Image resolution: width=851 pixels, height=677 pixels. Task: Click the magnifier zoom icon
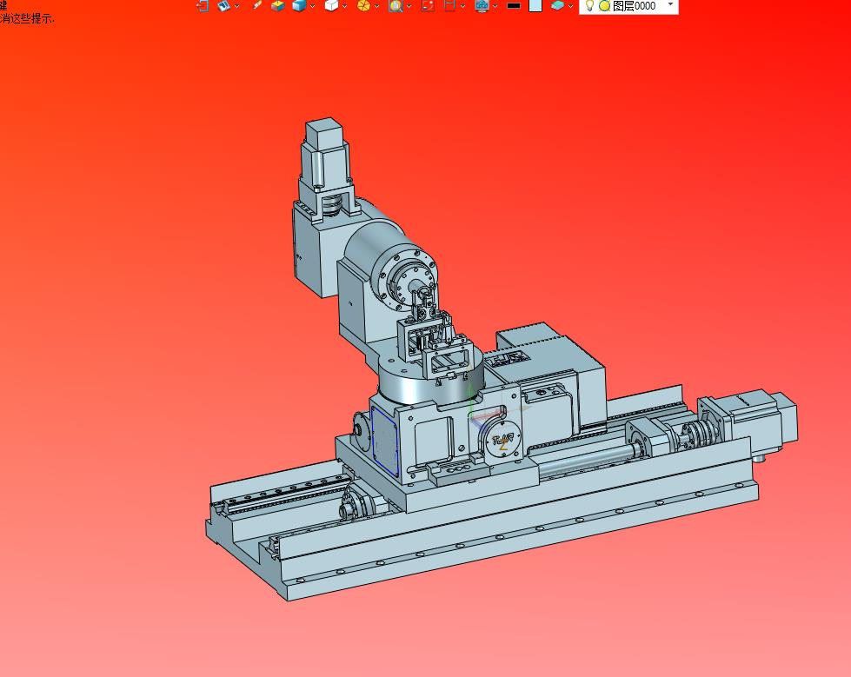pyautogui.click(x=396, y=5)
